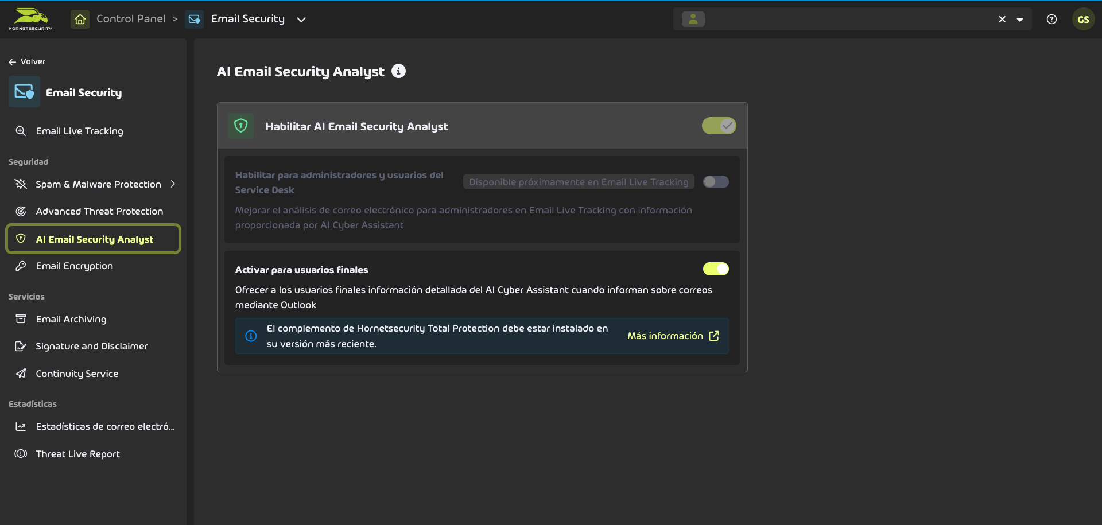The image size is (1102, 525).
Task: Turn off Activar para usuarios finales
Action: [x=716, y=269]
